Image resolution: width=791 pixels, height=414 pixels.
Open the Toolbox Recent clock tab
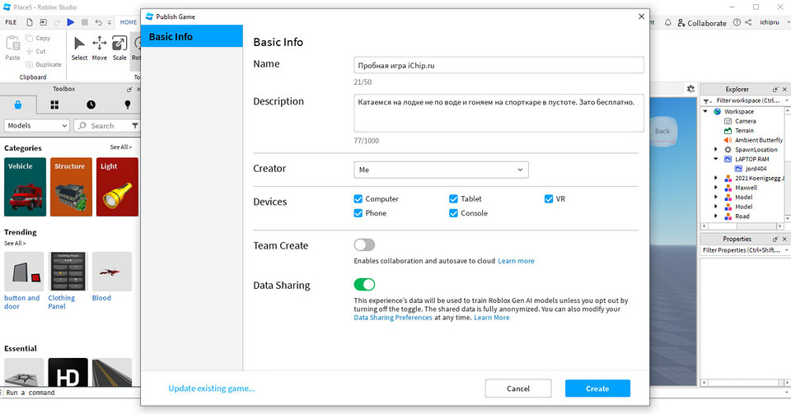[91, 105]
